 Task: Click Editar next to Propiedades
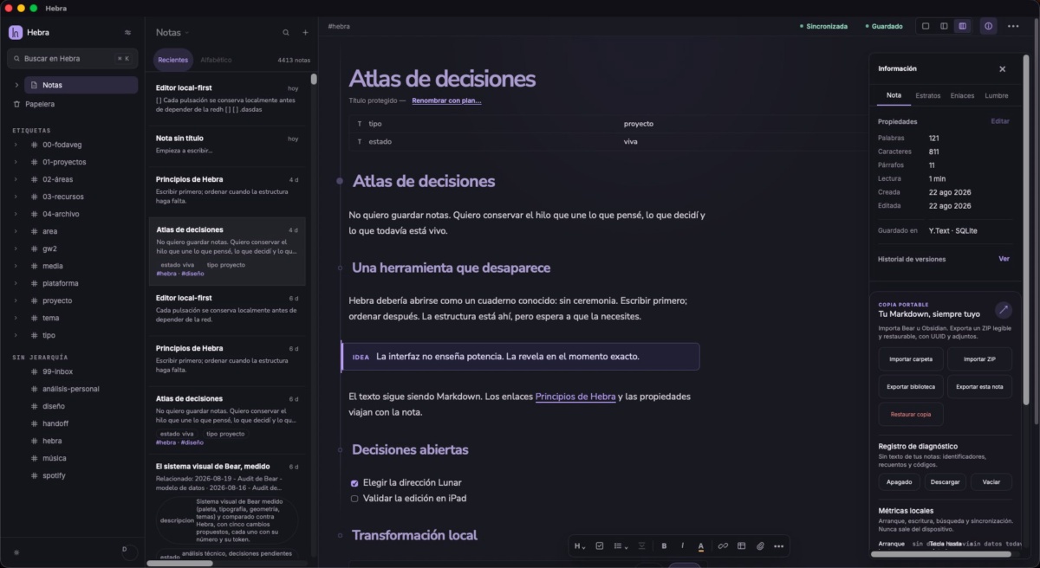pyautogui.click(x=1000, y=121)
